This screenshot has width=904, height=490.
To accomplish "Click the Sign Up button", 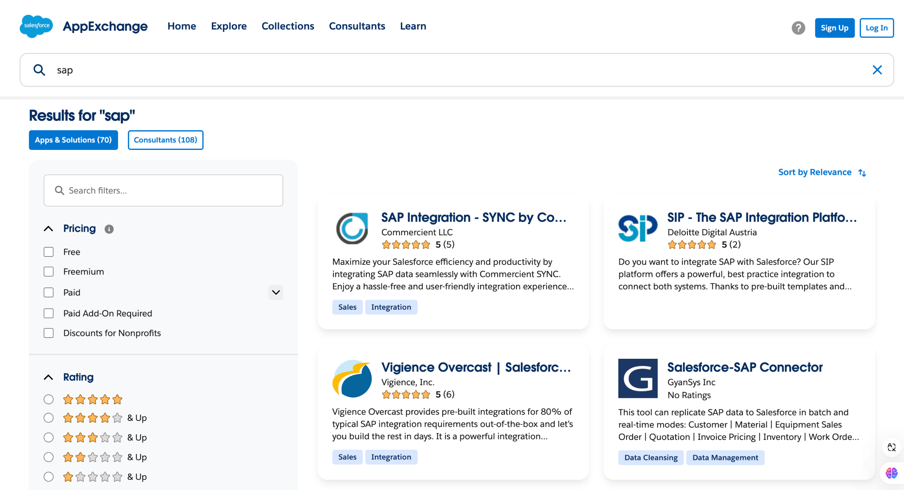I will 835,28.
